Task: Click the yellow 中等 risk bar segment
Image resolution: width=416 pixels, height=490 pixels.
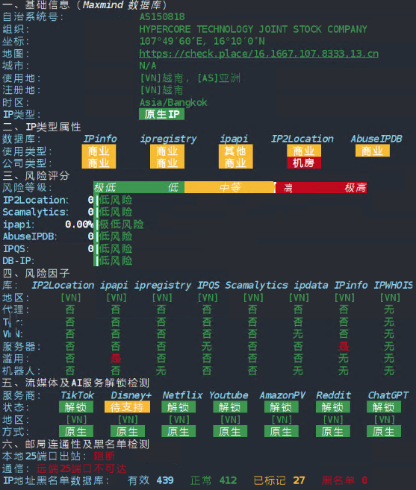Action: pyautogui.click(x=230, y=187)
